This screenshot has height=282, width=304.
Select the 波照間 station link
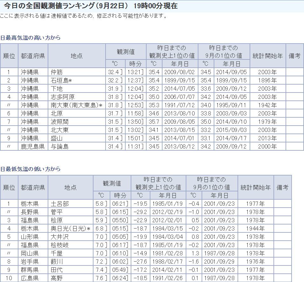59,122
